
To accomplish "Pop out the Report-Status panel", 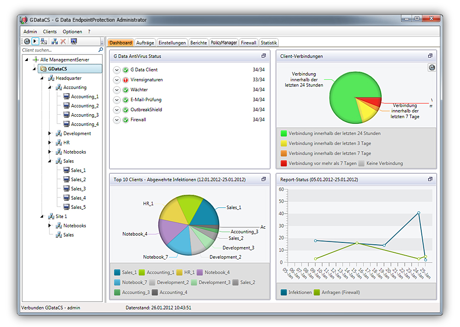I will pyautogui.click(x=430, y=180).
